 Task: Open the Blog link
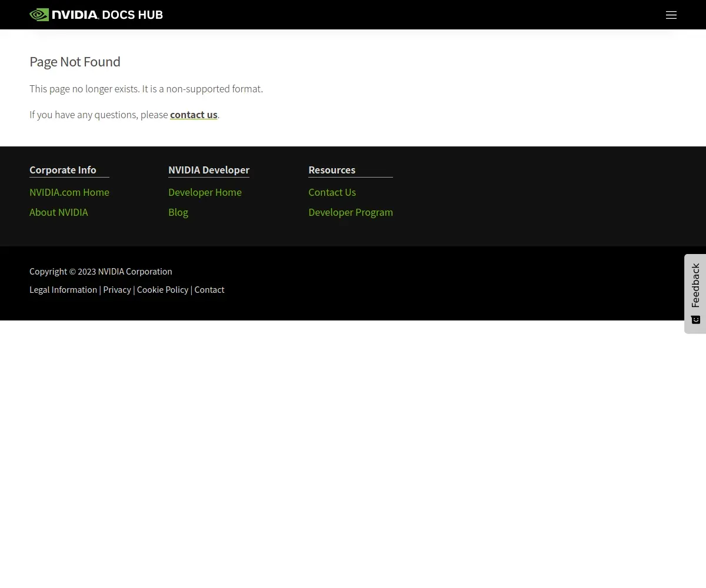(x=178, y=212)
